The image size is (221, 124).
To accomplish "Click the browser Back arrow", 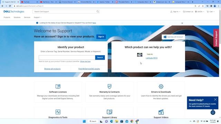I will coord(2,6).
